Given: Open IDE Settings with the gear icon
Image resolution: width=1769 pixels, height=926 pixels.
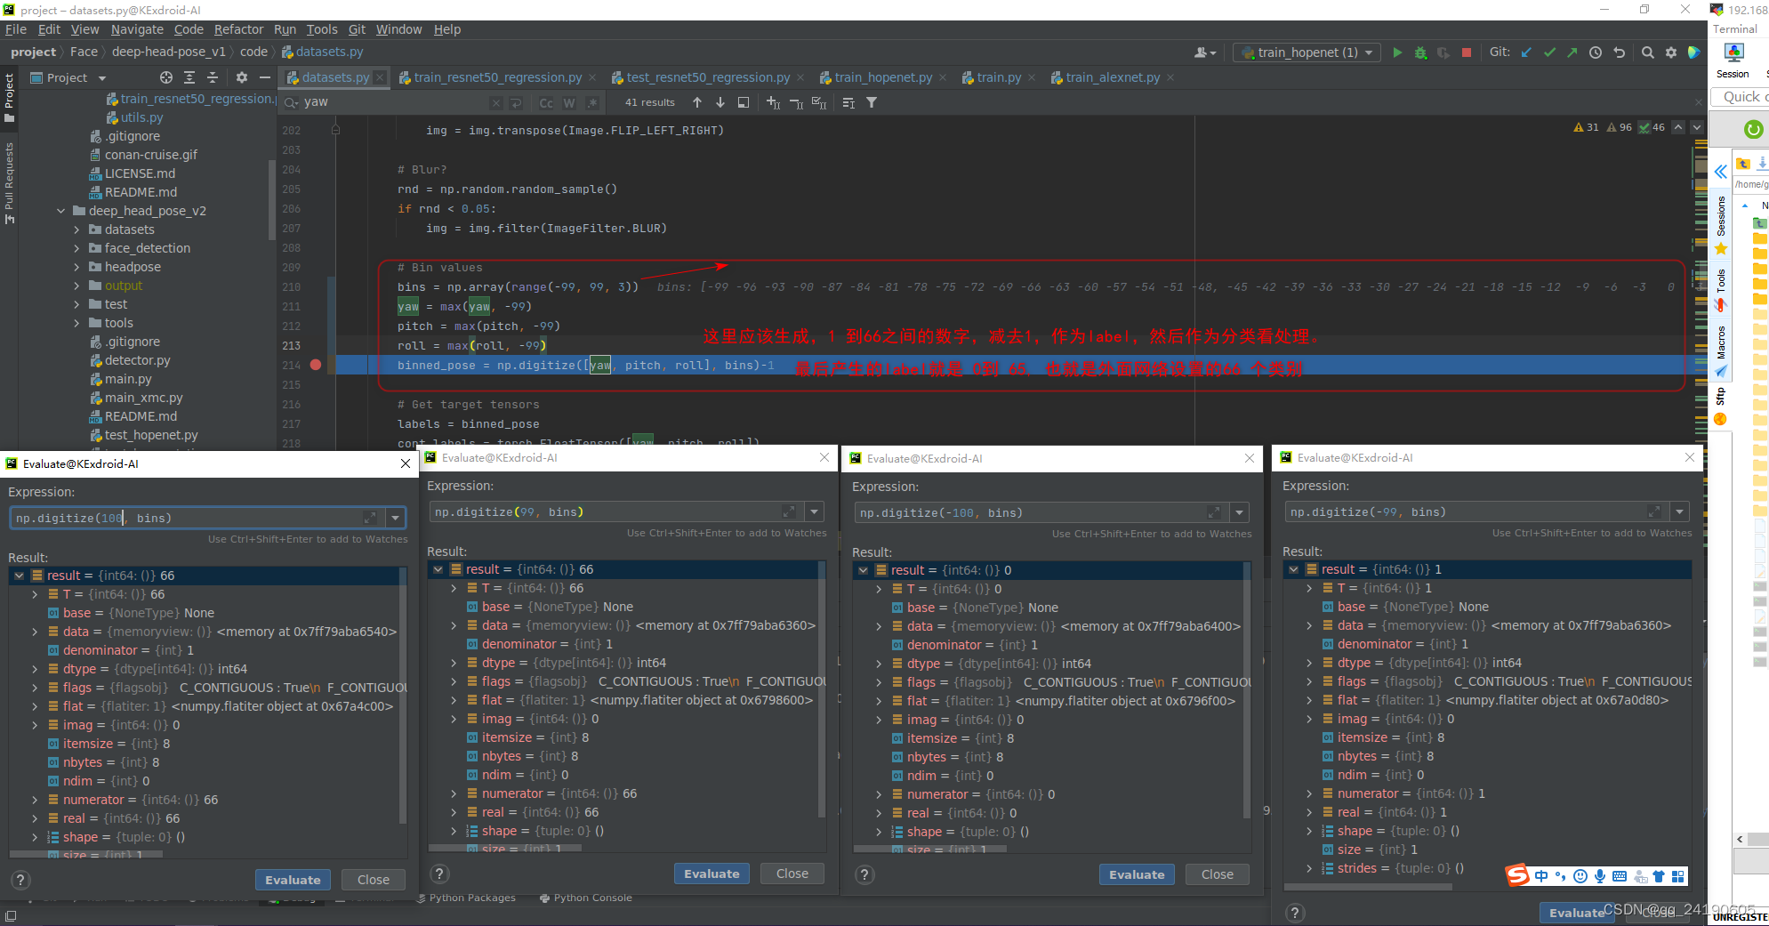Looking at the screenshot, I should tap(1671, 52).
